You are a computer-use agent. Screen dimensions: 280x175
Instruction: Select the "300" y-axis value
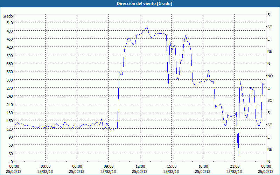(x=10, y=80)
